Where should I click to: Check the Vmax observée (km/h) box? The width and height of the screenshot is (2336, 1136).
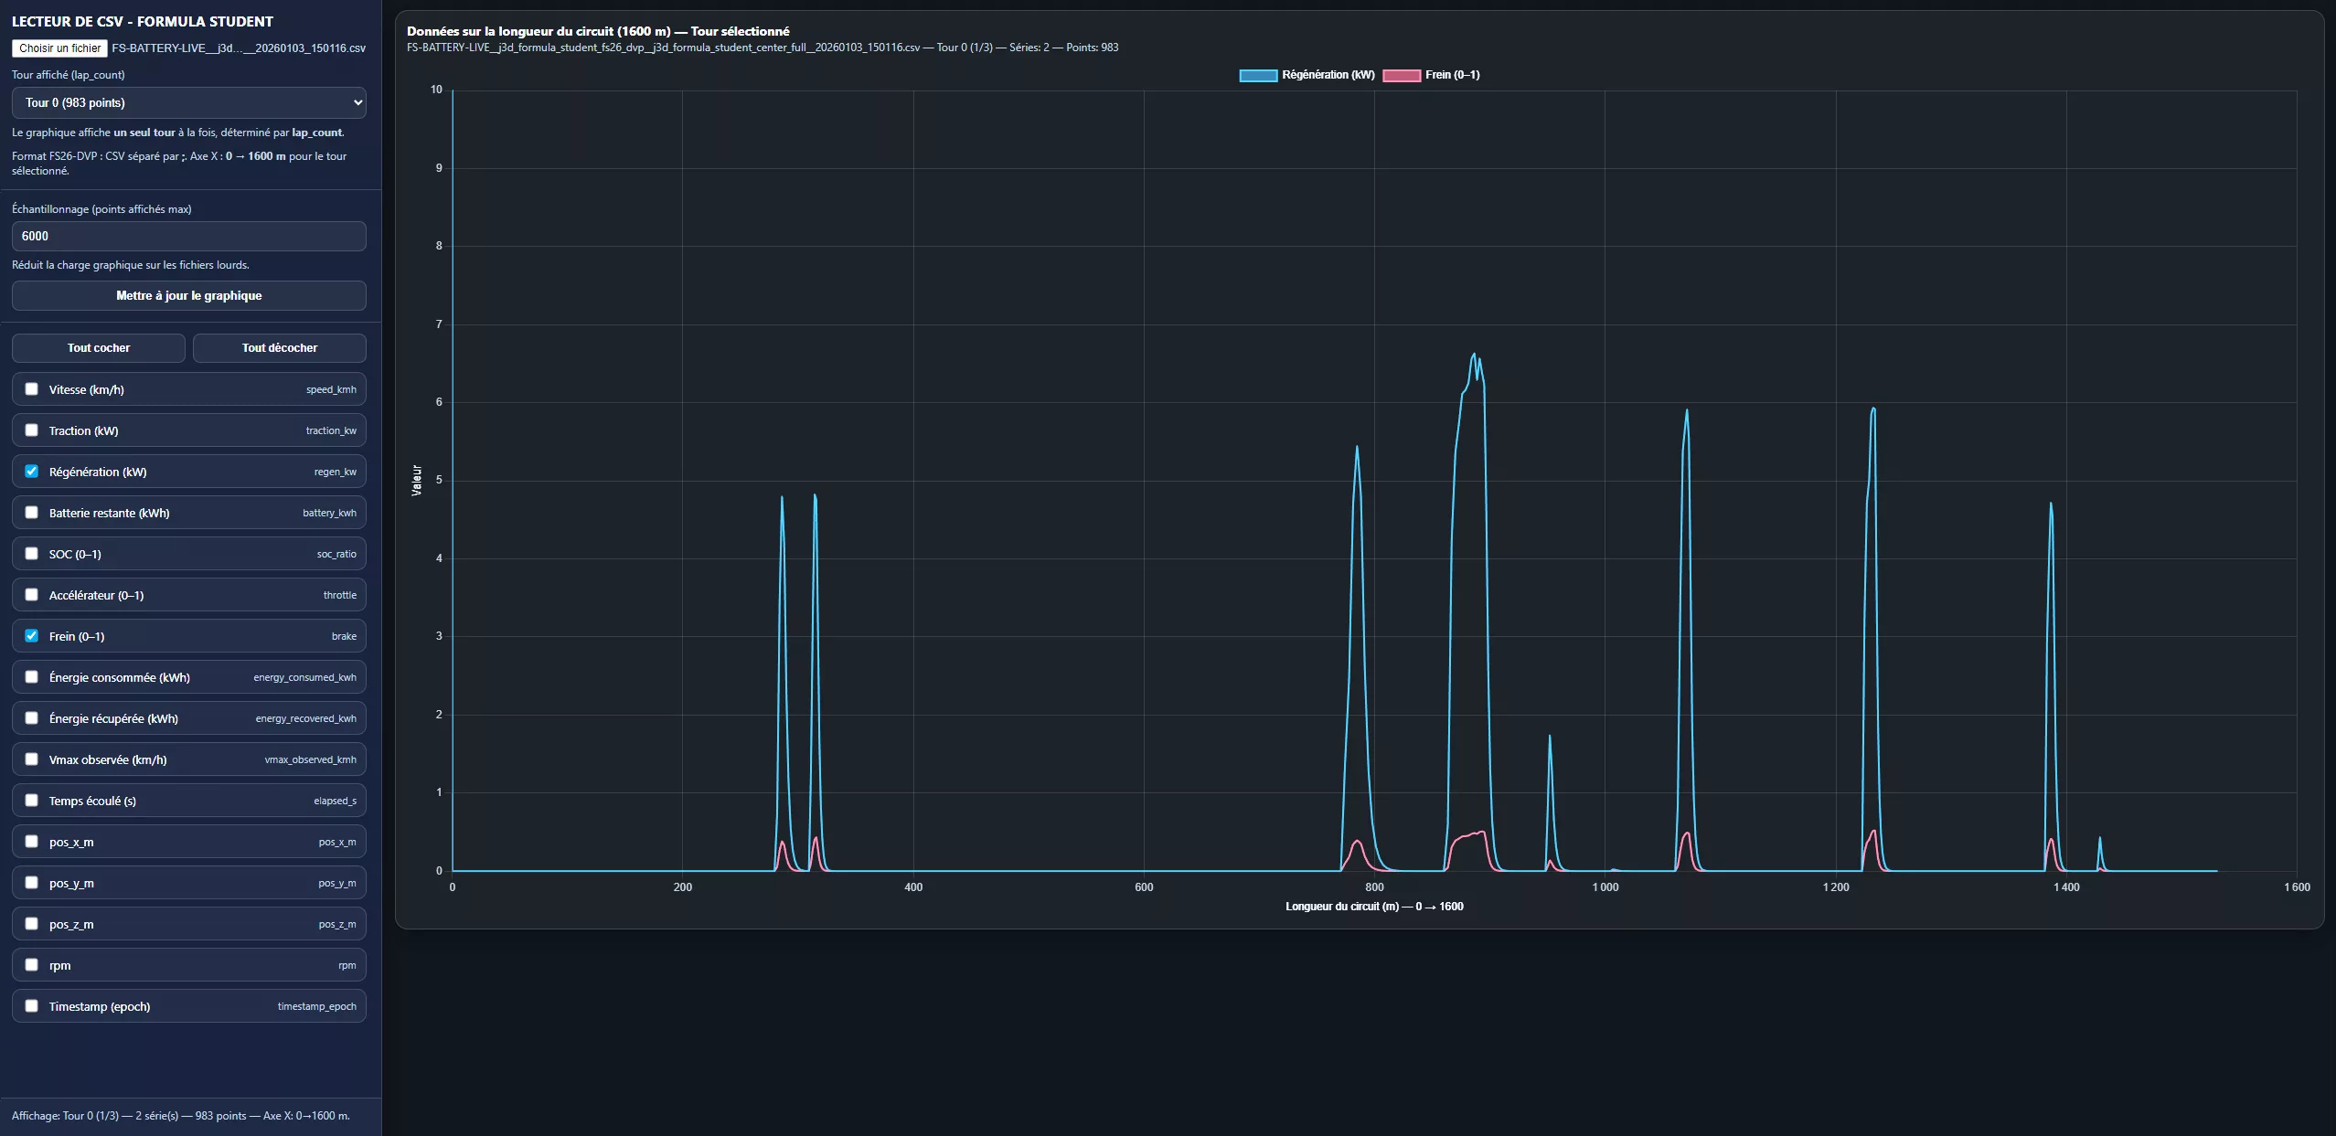tap(32, 759)
